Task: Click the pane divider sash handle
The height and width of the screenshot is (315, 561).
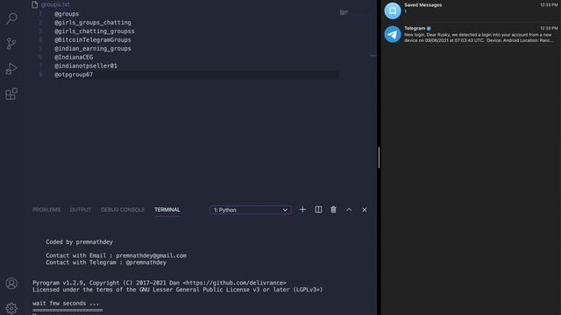Action: point(379,157)
